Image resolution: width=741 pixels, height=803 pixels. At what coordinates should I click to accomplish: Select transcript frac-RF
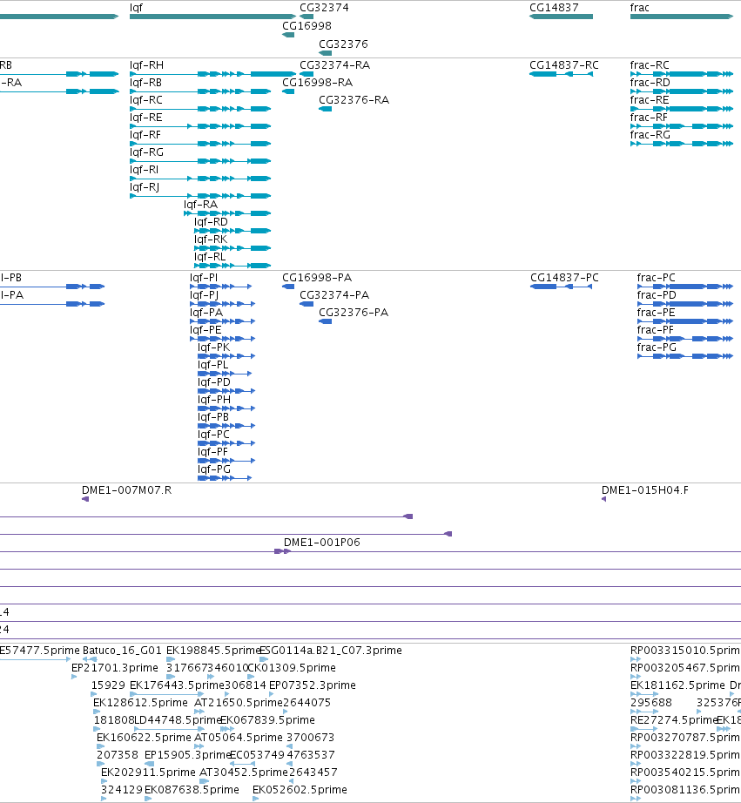pos(649,118)
